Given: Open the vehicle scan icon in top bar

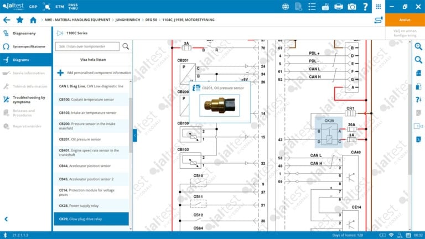Looking at the screenshot, I should 46,7.
